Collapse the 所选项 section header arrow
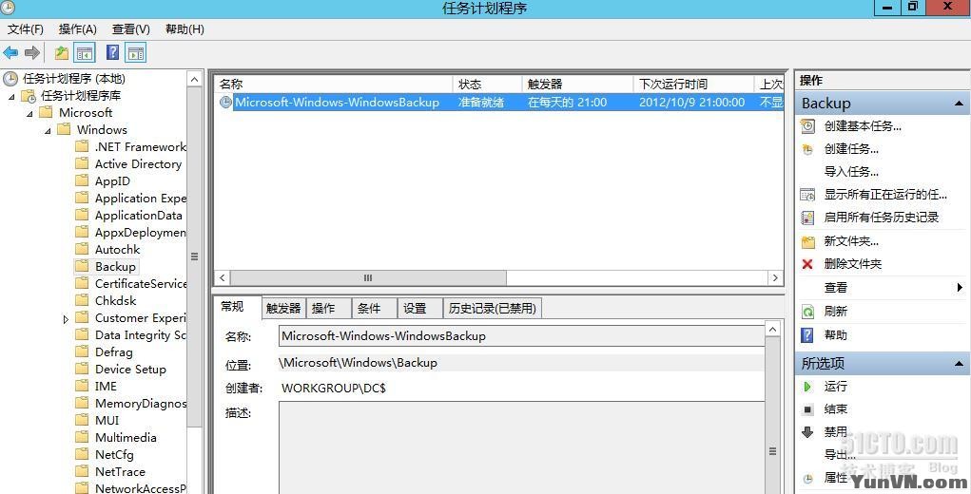Image resolution: width=971 pixels, height=494 pixels. pyautogui.click(x=959, y=364)
